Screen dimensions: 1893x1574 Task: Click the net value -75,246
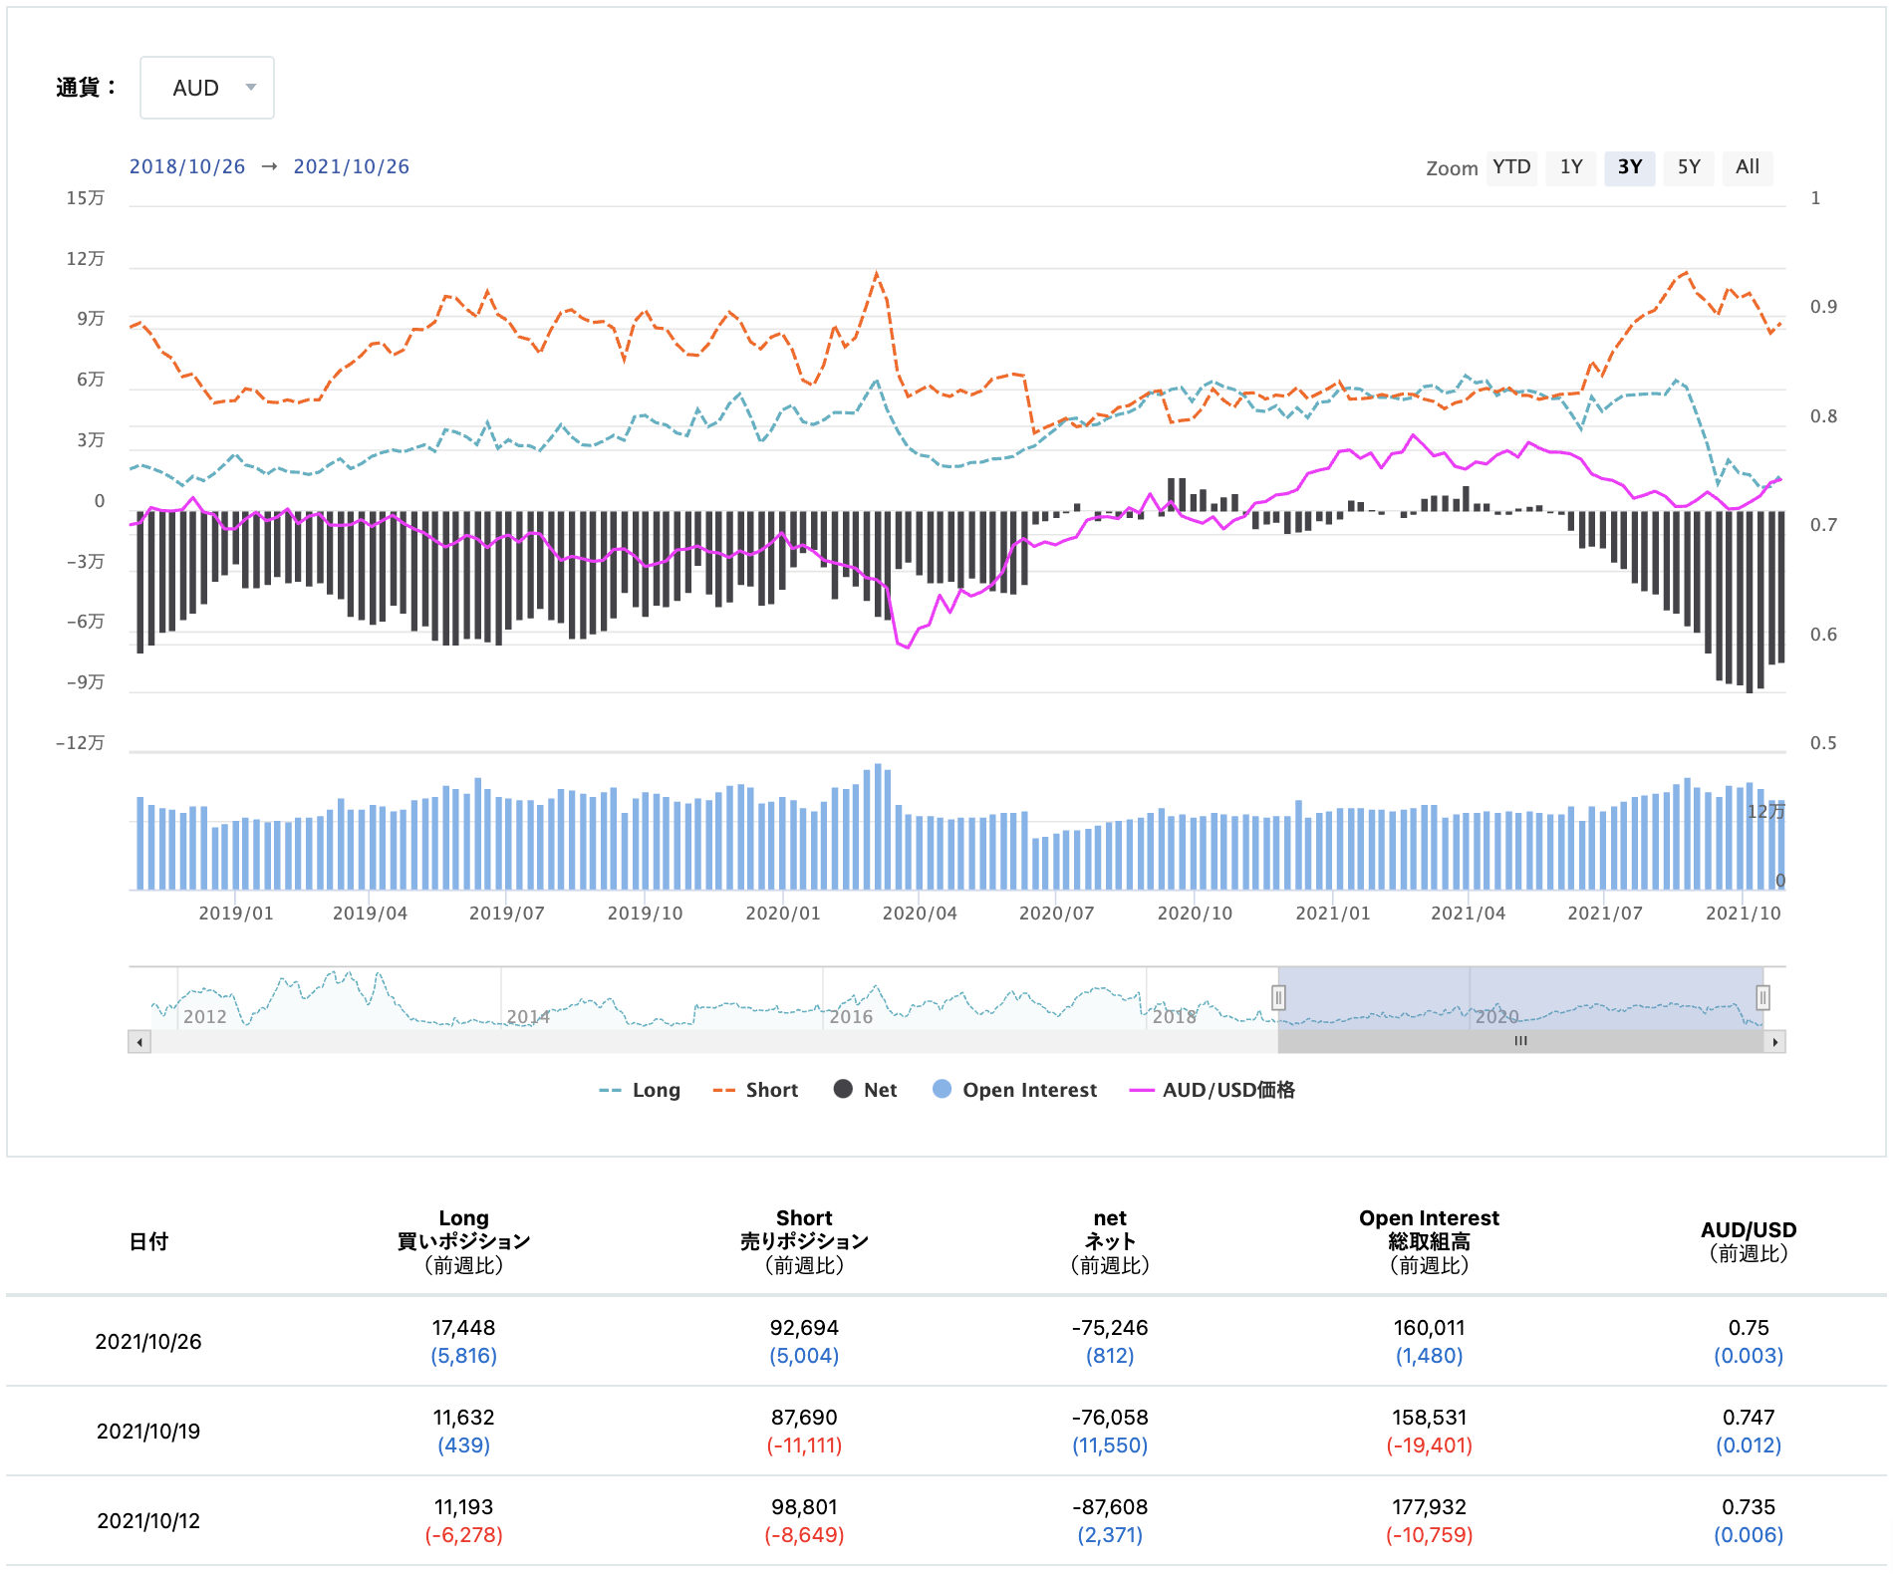(1110, 1328)
